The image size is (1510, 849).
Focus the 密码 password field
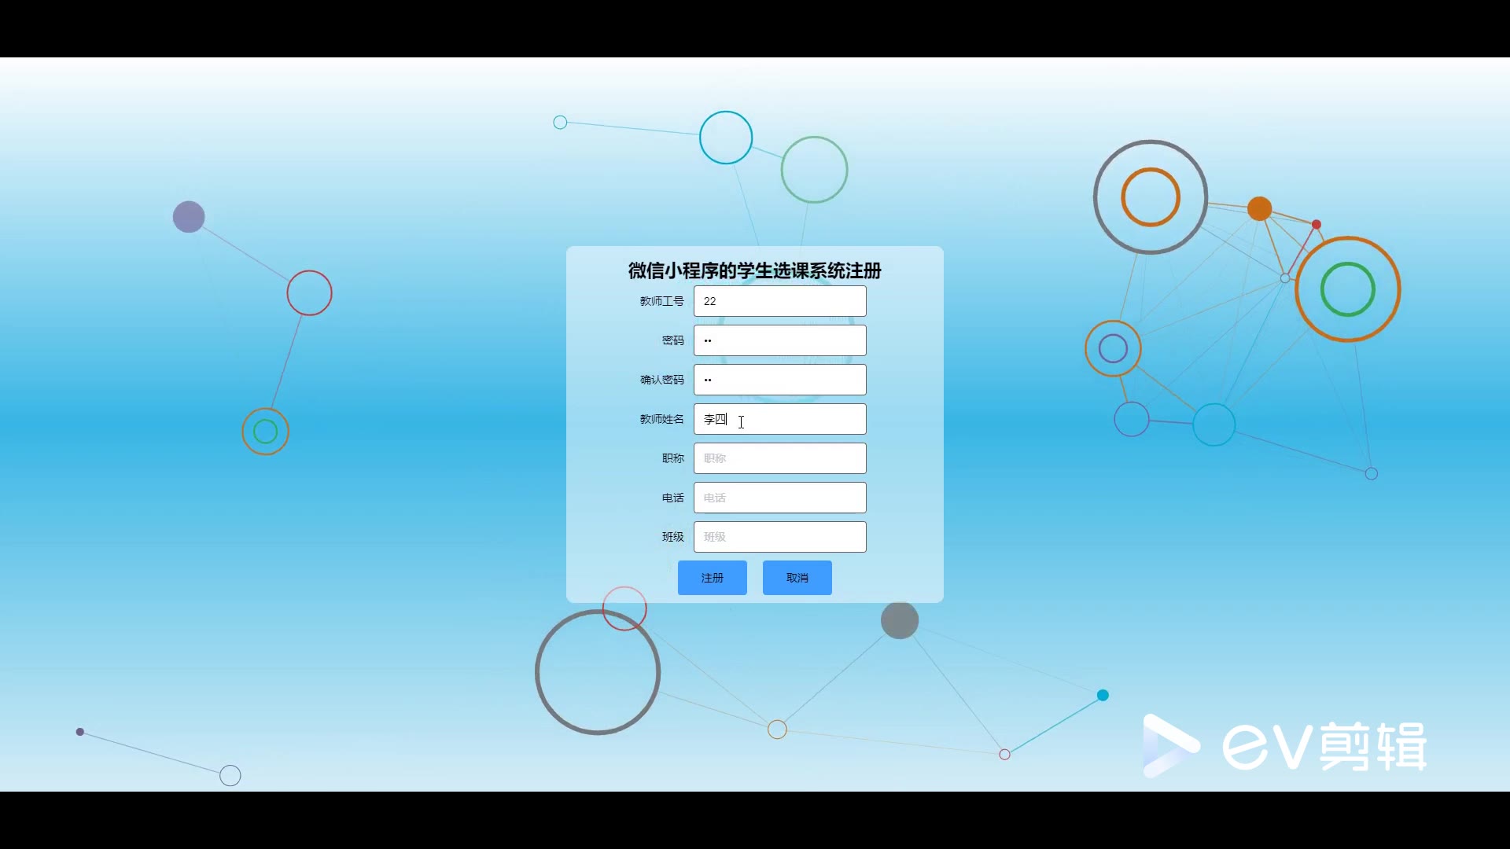coord(779,340)
